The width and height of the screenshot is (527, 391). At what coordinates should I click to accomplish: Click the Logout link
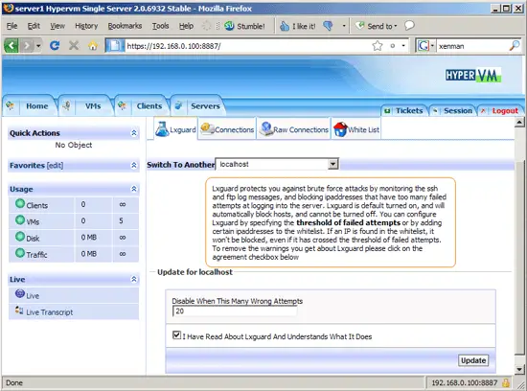[505, 111]
